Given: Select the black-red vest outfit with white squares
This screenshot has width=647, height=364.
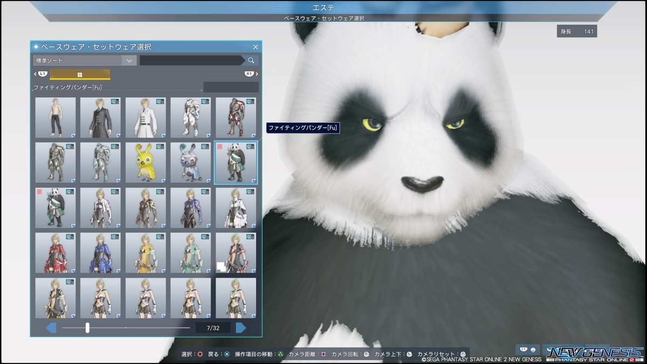Looking at the screenshot, I should 236,253.
